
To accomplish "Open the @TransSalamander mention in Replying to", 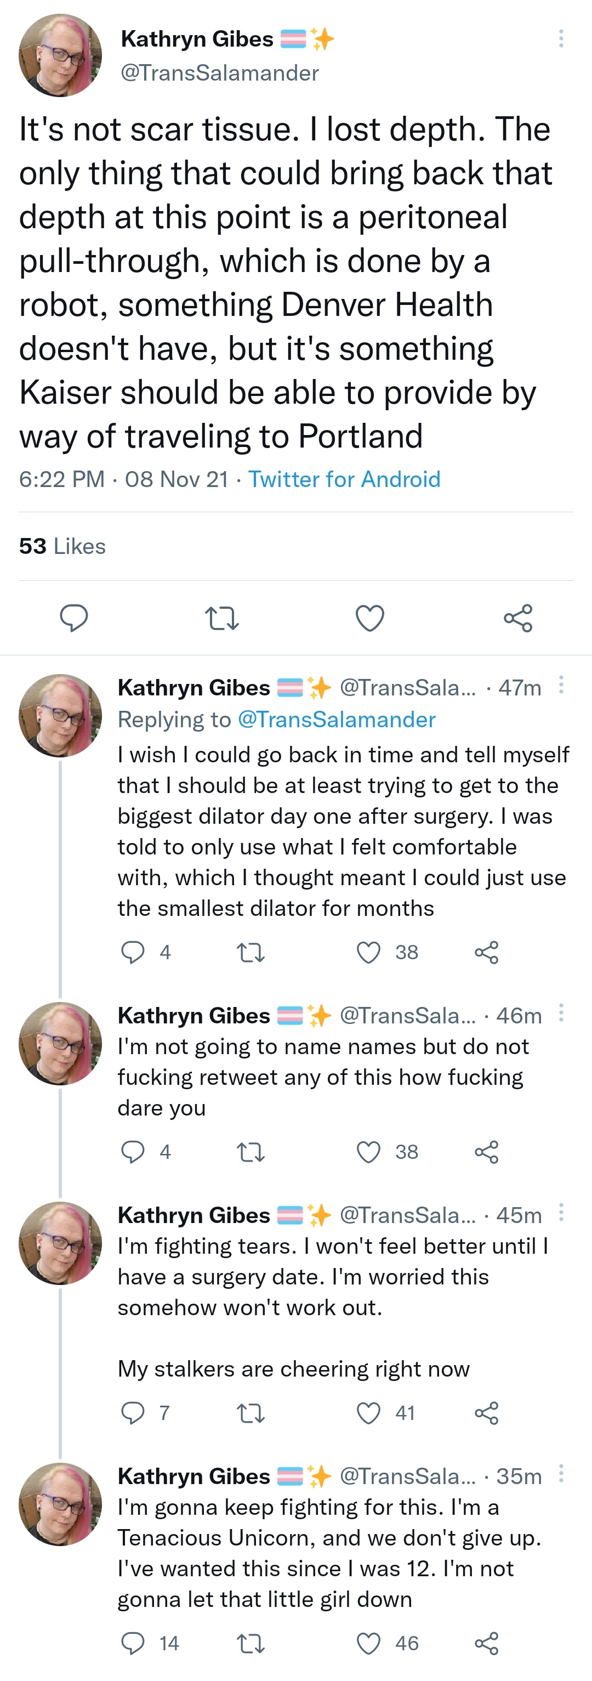I will tap(337, 719).
